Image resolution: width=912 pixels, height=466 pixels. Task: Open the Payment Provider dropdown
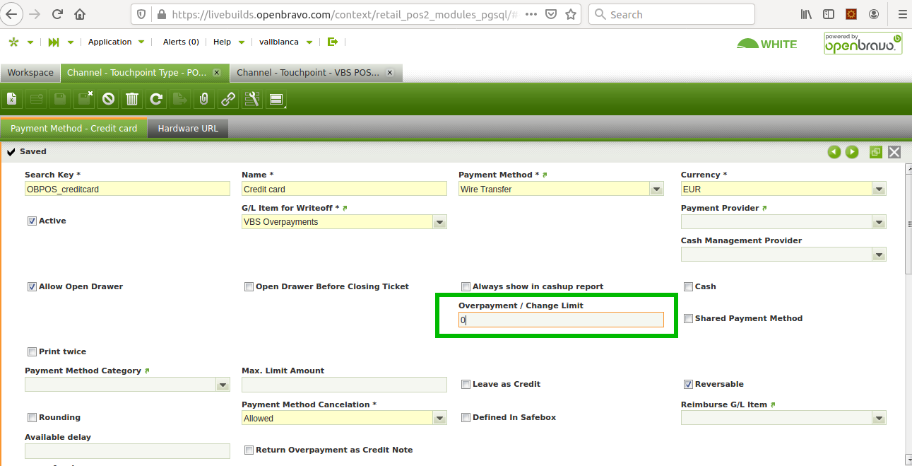[x=879, y=222]
